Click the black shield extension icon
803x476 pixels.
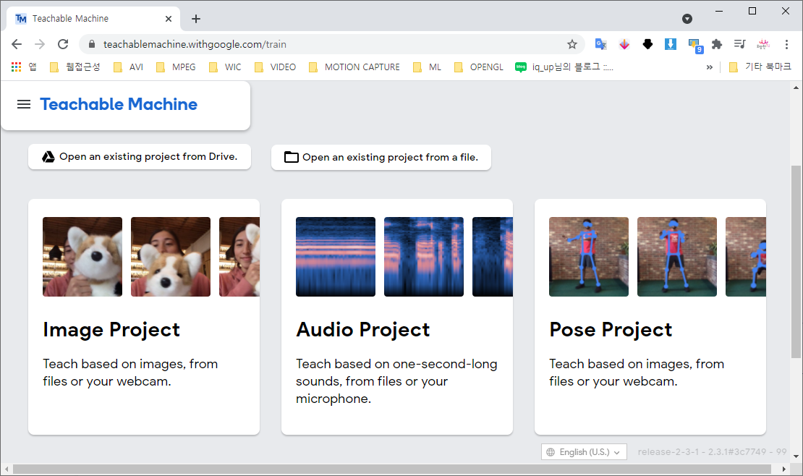pos(647,45)
